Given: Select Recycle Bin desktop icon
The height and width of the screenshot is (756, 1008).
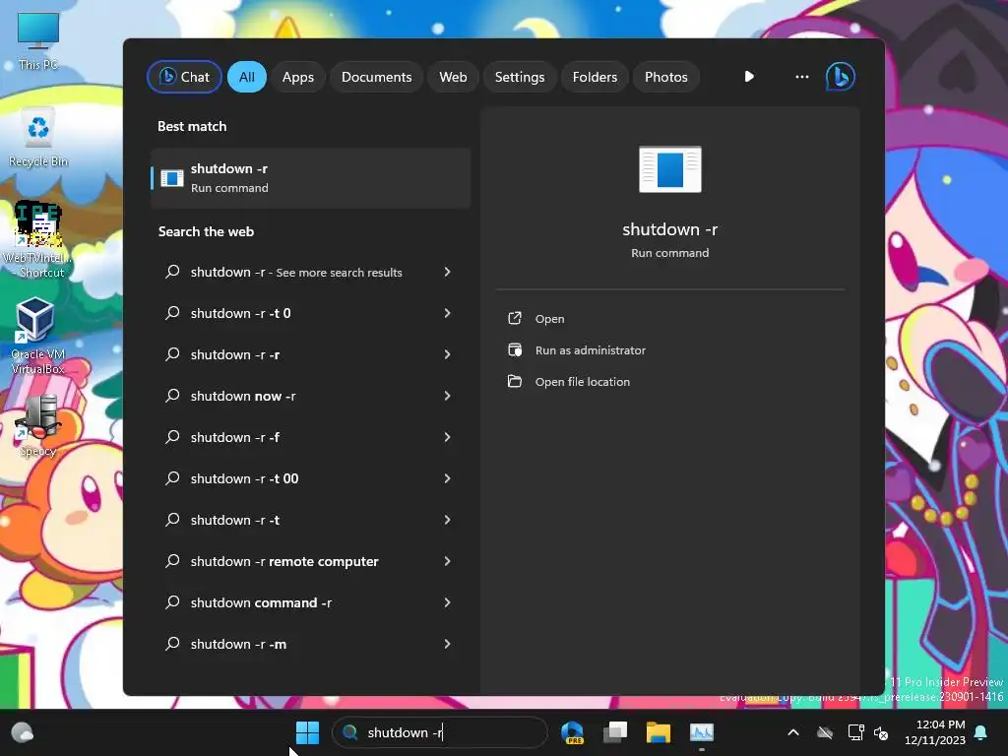Looking at the screenshot, I should click(x=38, y=138).
